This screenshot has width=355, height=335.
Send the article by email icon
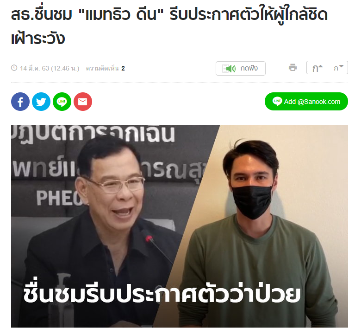click(83, 102)
